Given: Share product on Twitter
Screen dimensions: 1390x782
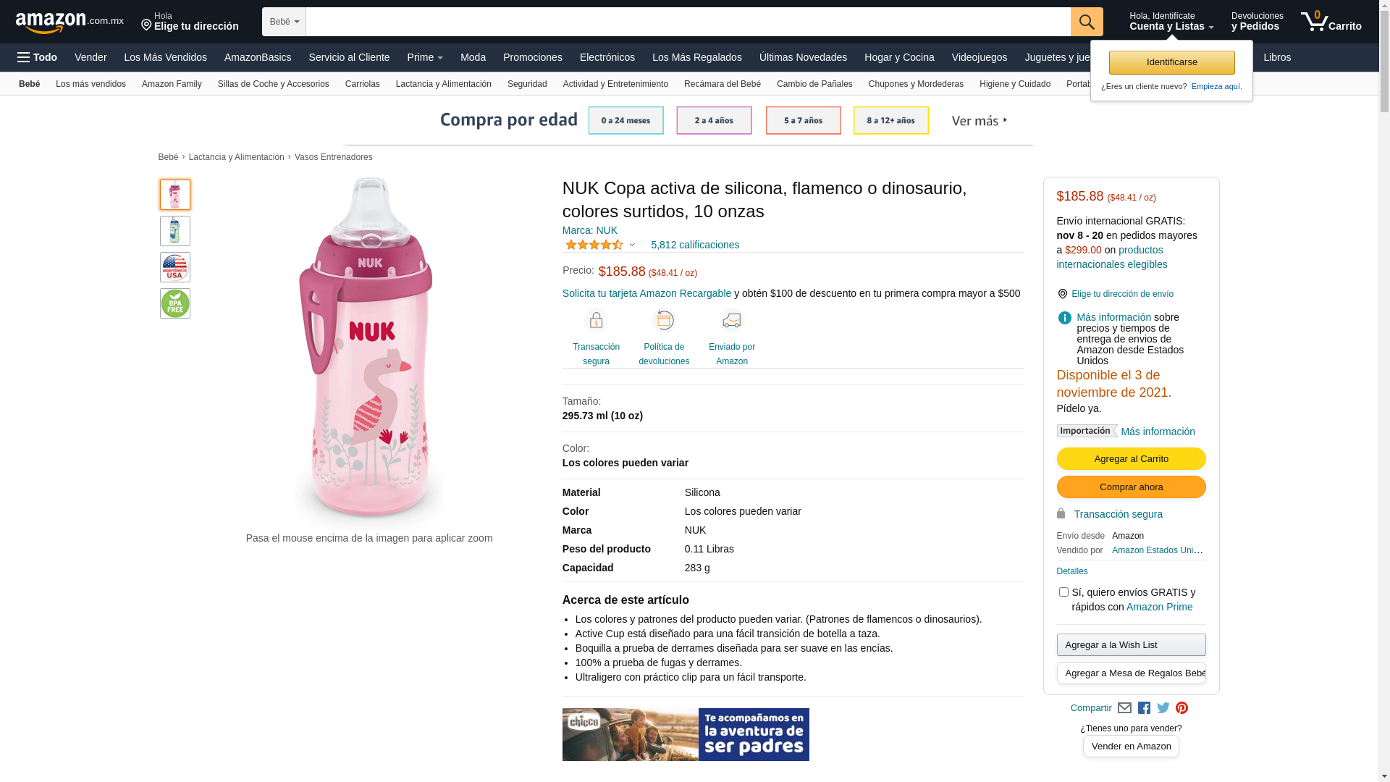Looking at the screenshot, I should [1163, 708].
